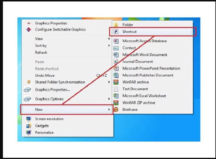Click the Excel Worksheet icon
Viewport: 216px width, 159px height.
coord(116,96)
